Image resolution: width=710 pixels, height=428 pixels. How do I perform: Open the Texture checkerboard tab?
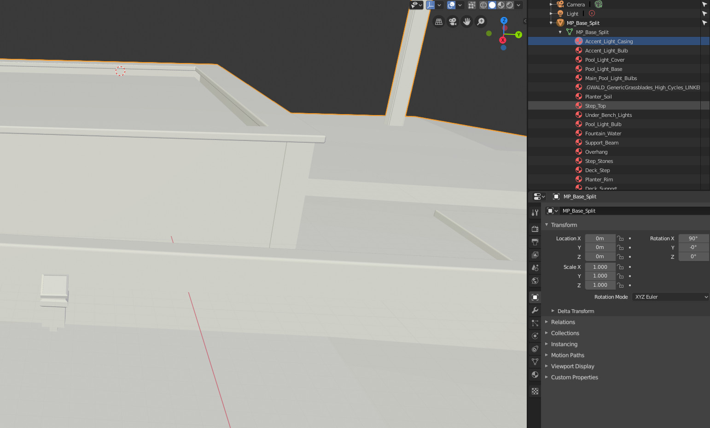(535, 391)
